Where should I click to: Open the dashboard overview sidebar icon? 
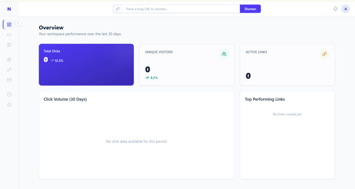[x=9, y=25]
